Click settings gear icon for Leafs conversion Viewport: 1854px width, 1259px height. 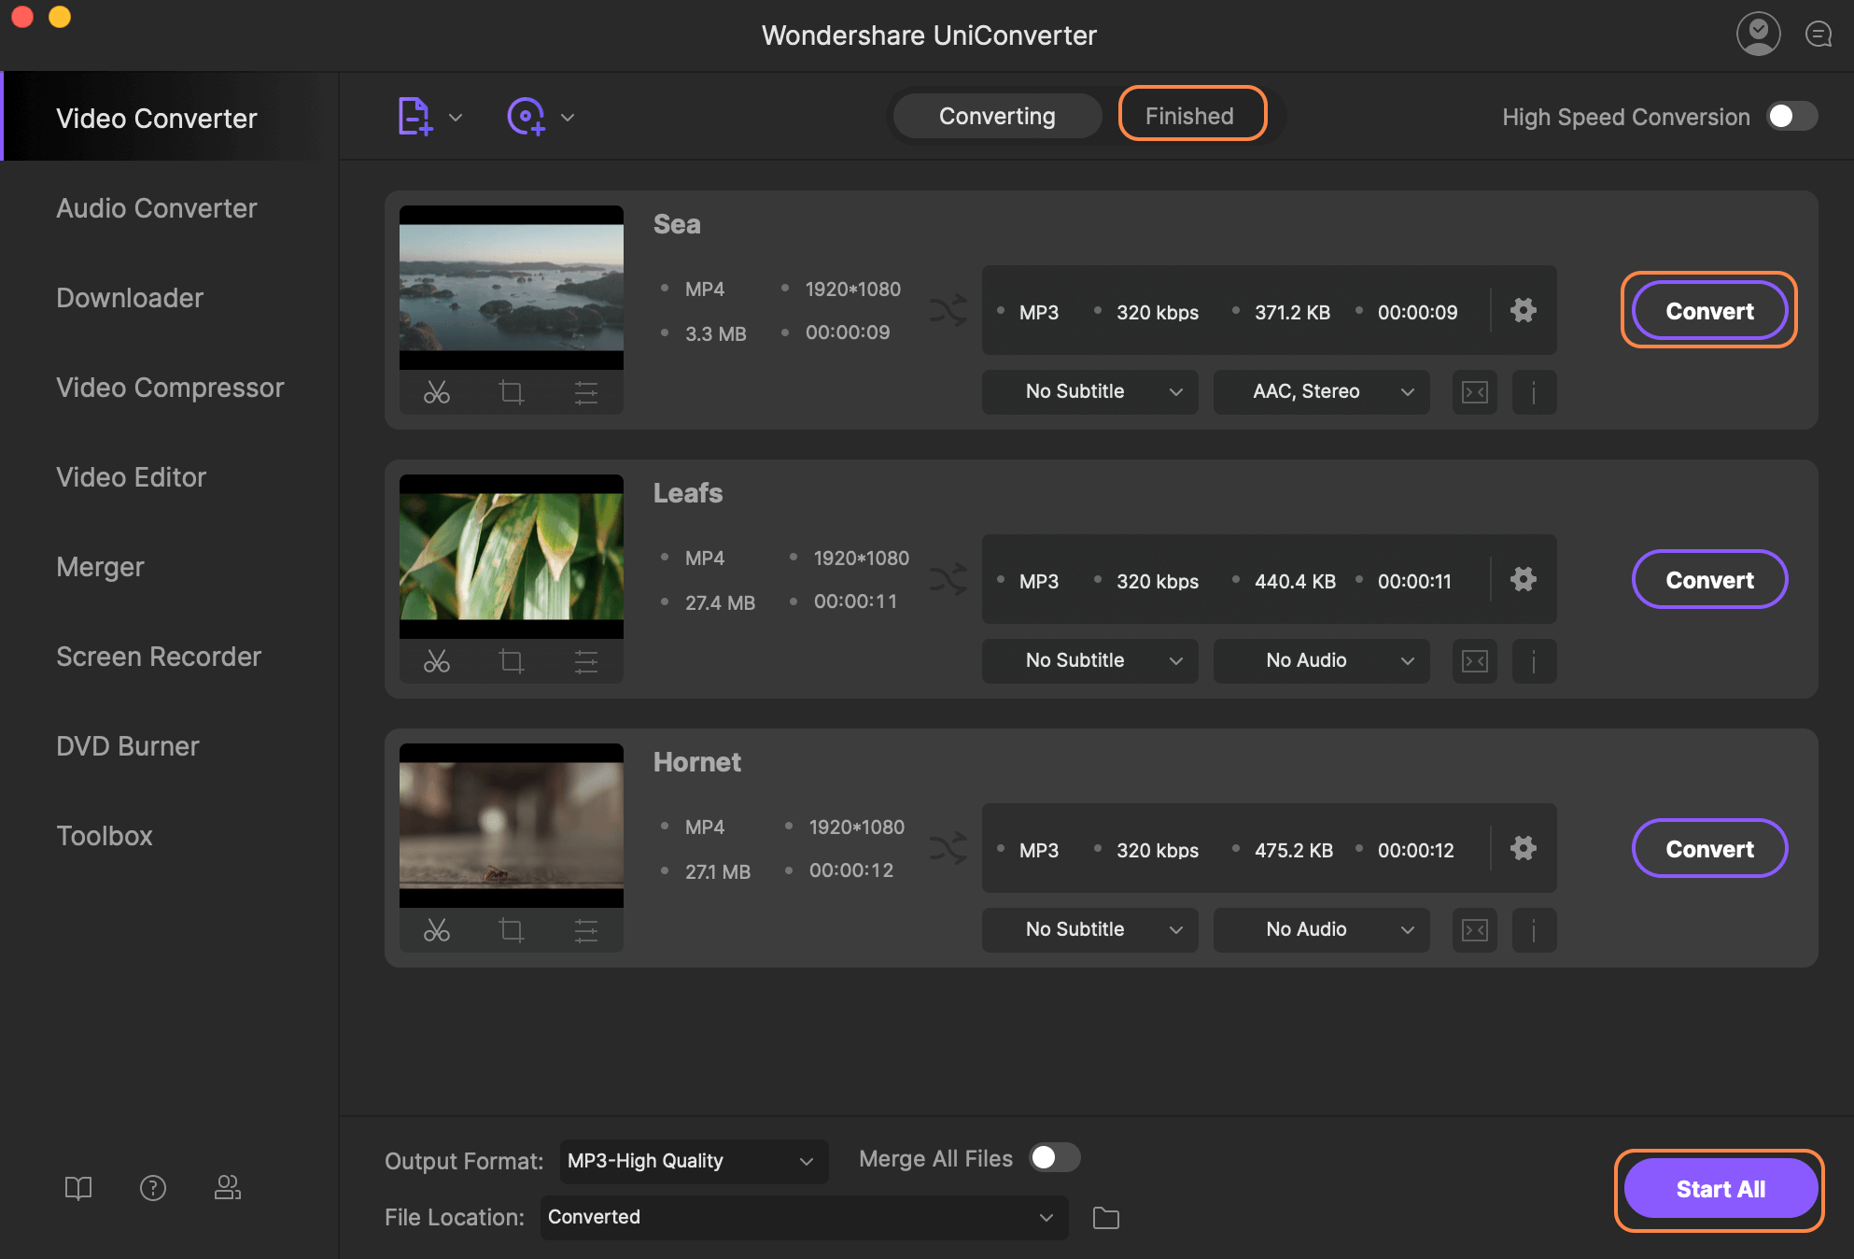click(x=1521, y=577)
